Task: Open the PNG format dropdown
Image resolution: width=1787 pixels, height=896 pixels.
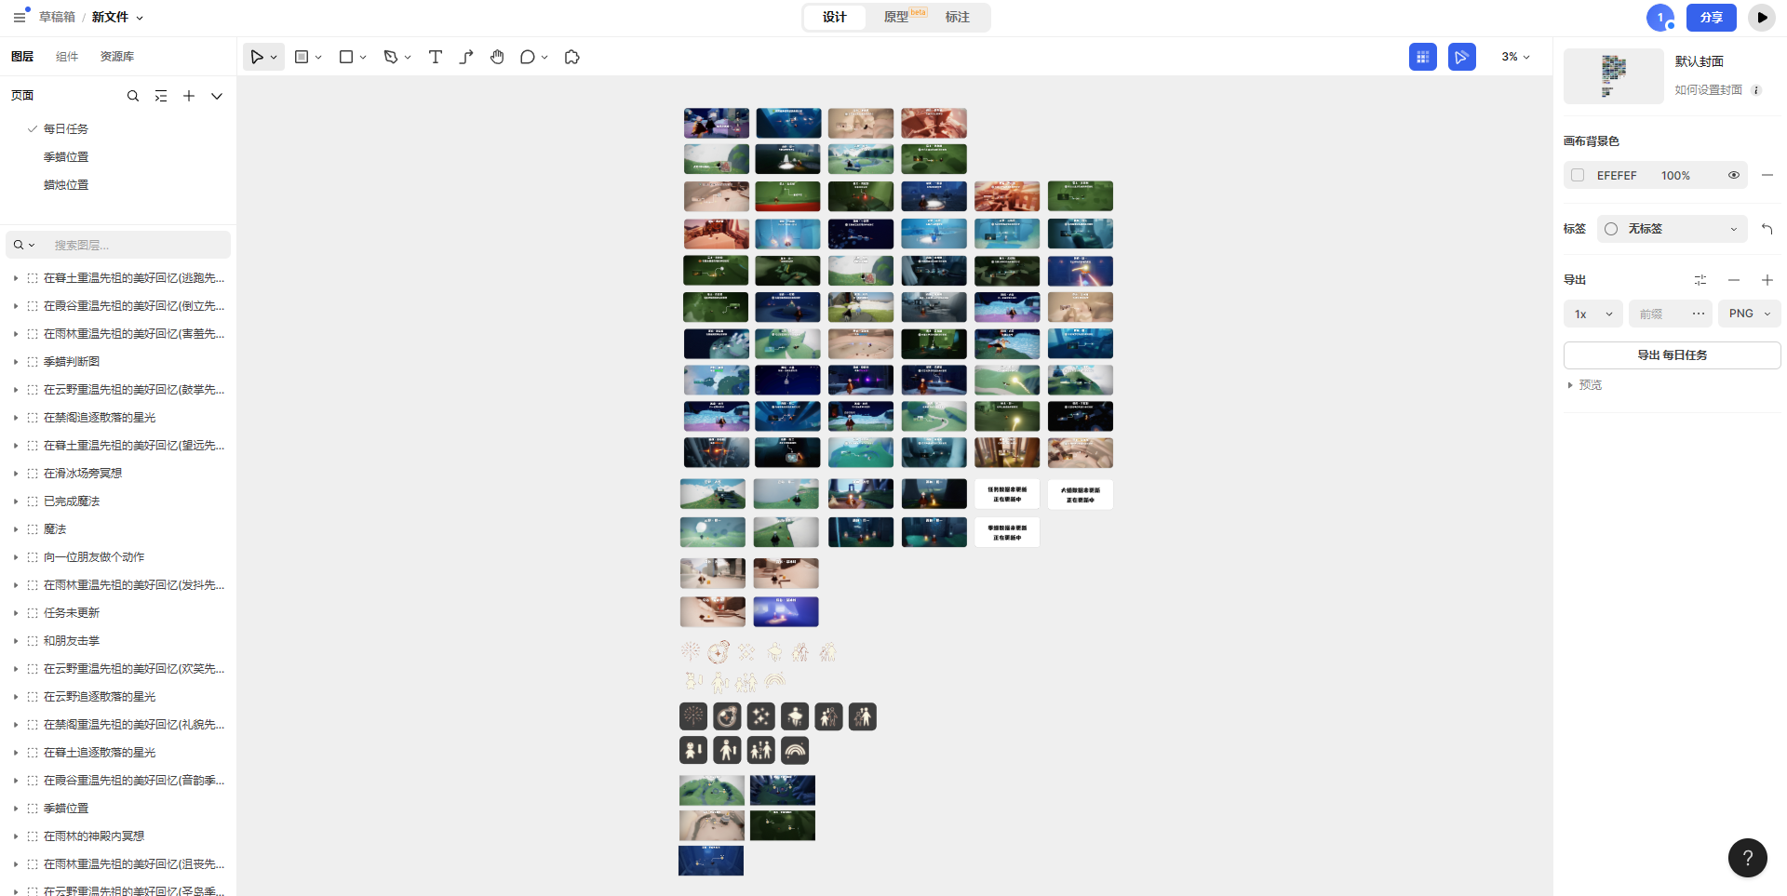Action: point(1750,314)
